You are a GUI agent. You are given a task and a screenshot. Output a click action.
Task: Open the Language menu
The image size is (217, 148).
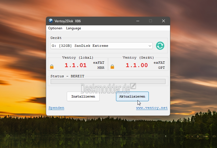pyautogui.click(x=74, y=28)
